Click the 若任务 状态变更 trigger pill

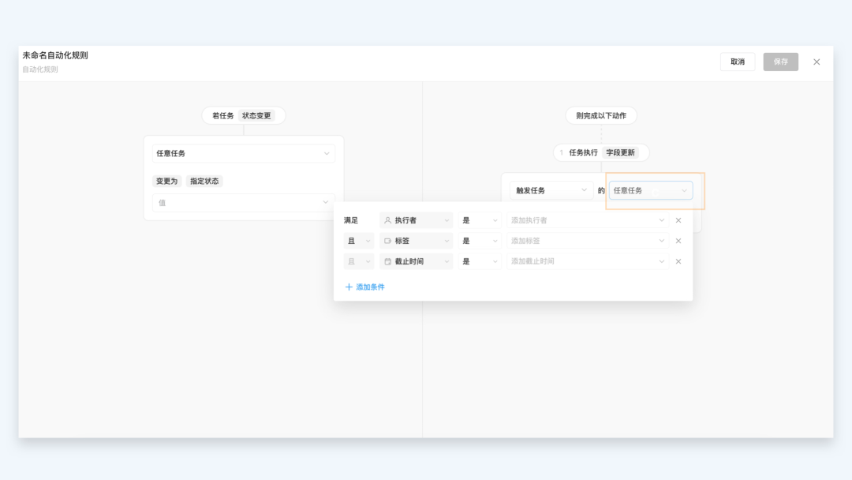(243, 116)
